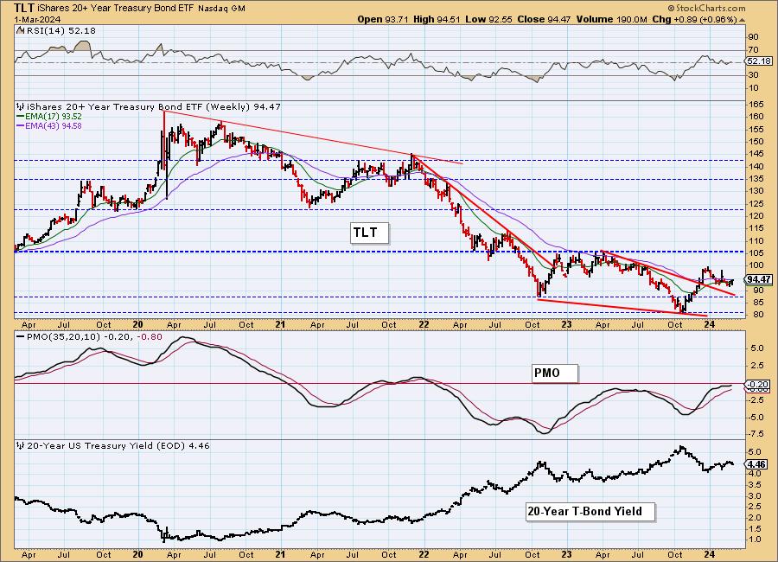Click the TLT ticker symbol in header

tap(23, 8)
